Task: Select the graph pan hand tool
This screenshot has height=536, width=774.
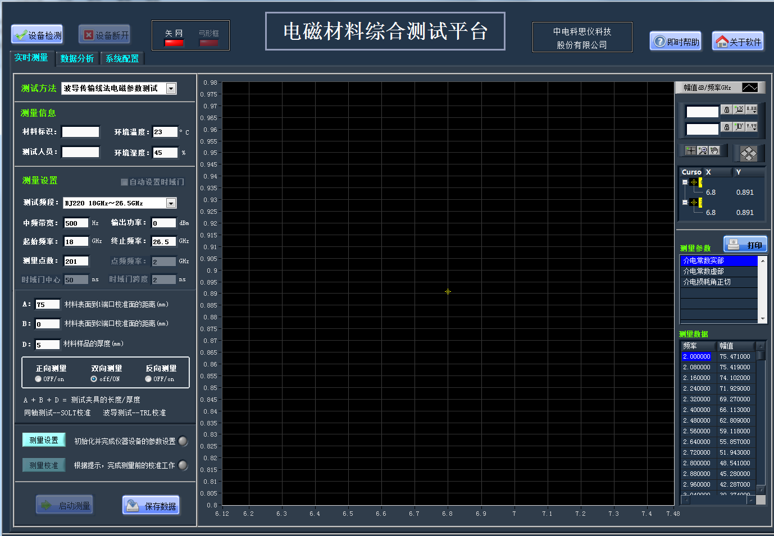Action: [x=714, y=150]
